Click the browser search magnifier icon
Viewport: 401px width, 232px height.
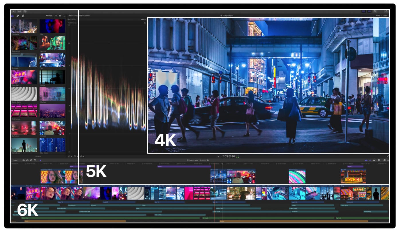tap(64, 16)
